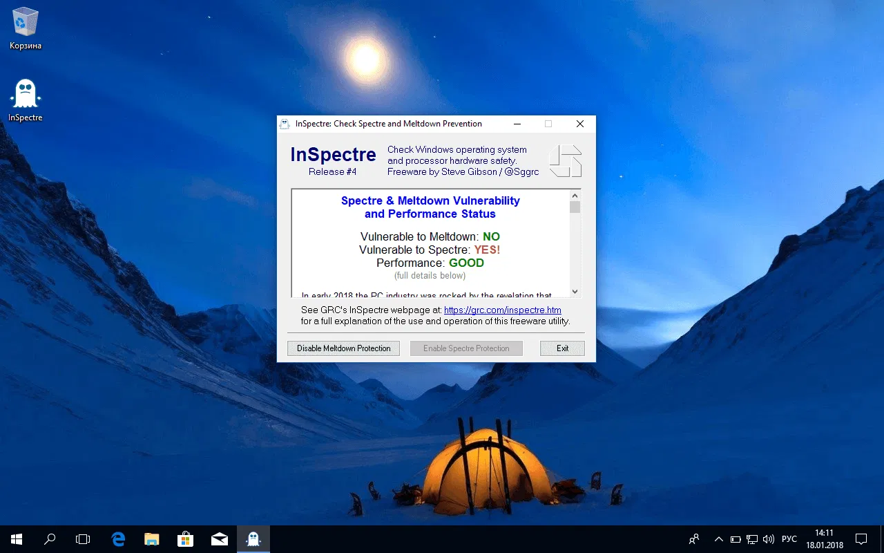The width and height of the screenshot is (884, 553).
Task: Show hidden tray icons chevron
Action: click(719, 539)
